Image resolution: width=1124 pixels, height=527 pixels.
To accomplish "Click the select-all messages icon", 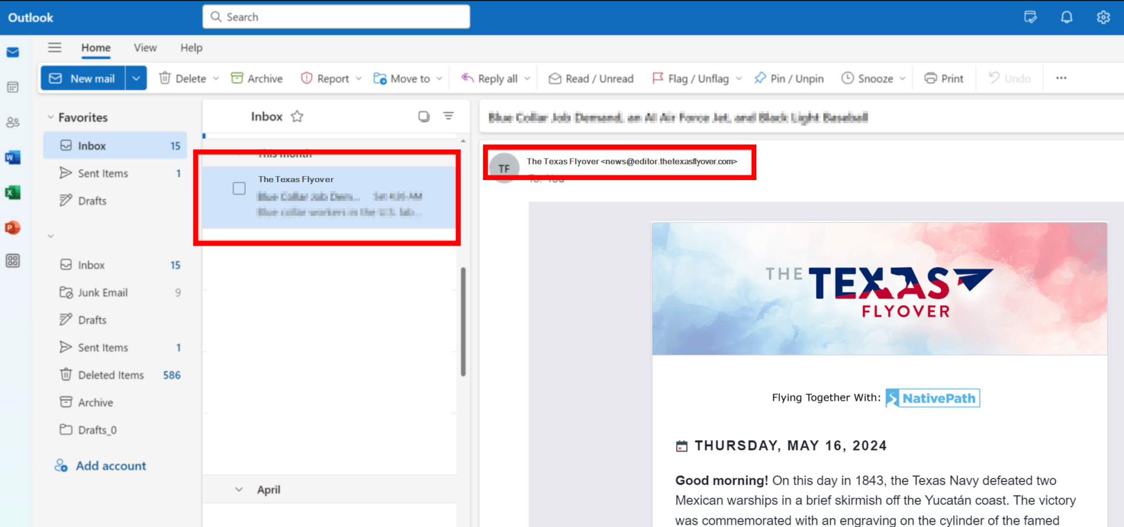I will (x=424, y=116).
